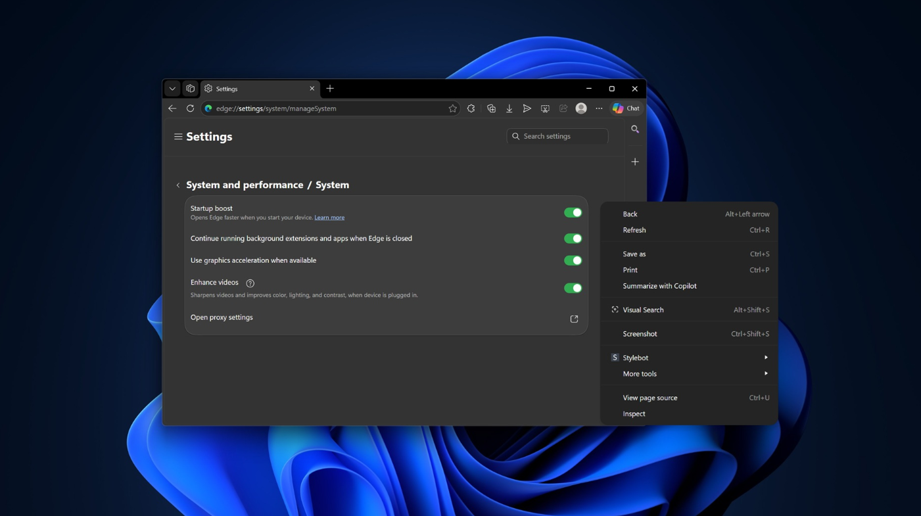Select Save as from the context menu
The width and height of the screenshot is (921, 516).
tap(689, 254)
